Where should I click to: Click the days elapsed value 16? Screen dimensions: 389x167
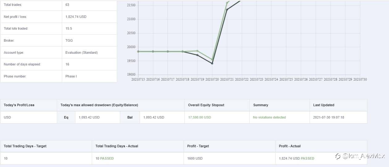(x=67, y=64)
